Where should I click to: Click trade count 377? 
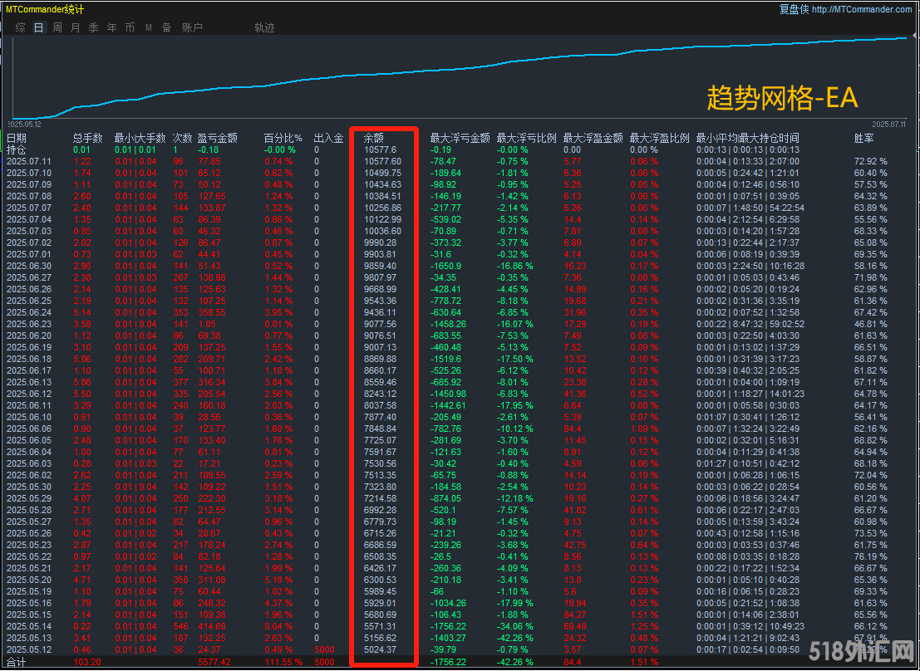(x=180, y=383)
